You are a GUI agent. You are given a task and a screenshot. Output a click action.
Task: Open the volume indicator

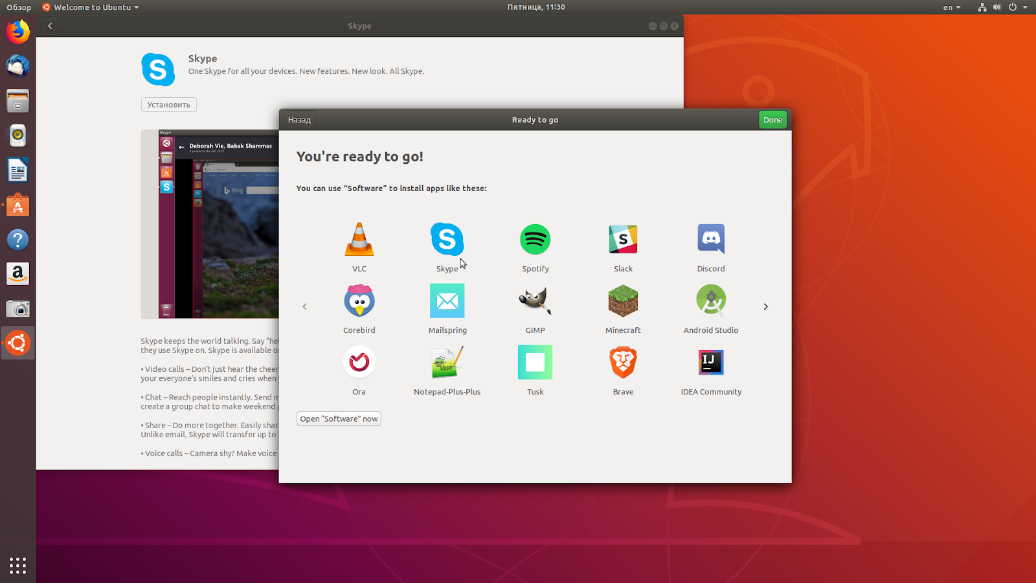coord(997,7)
